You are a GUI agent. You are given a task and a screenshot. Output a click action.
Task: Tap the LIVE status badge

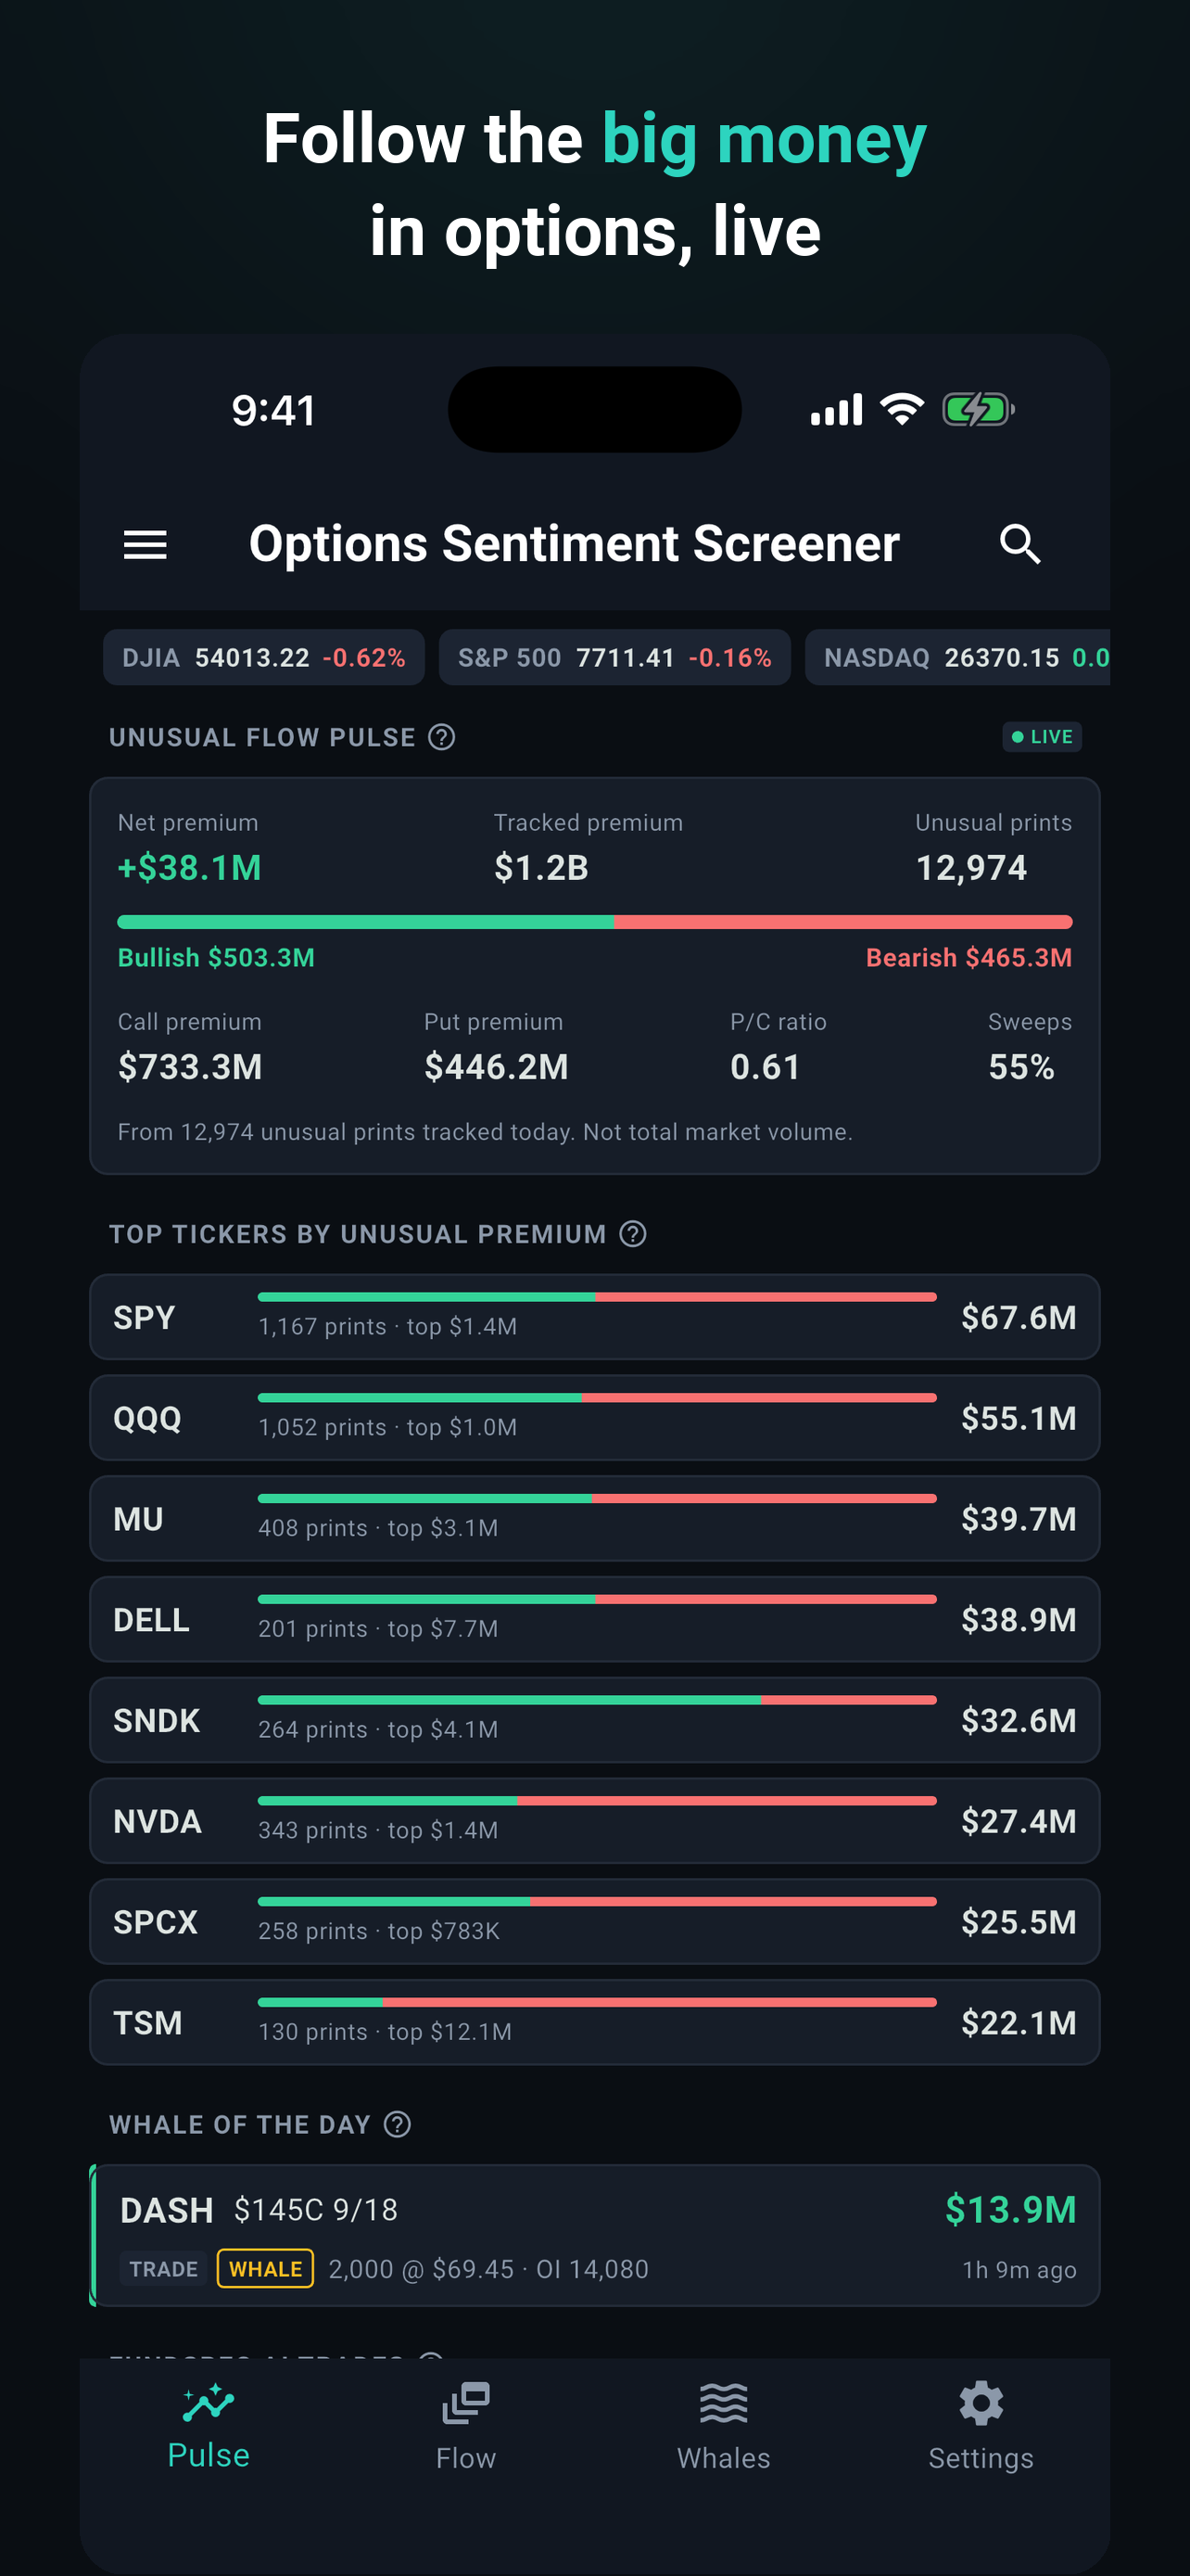pos(1042,737)
